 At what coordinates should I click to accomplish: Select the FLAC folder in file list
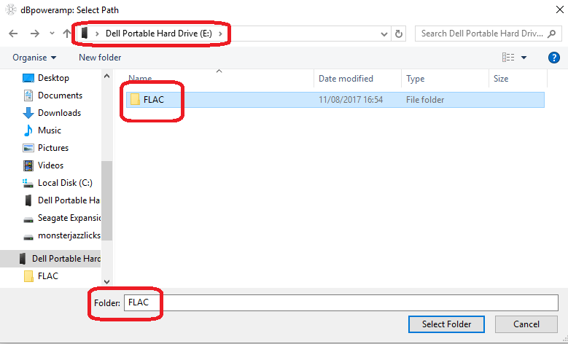point(153,100)
